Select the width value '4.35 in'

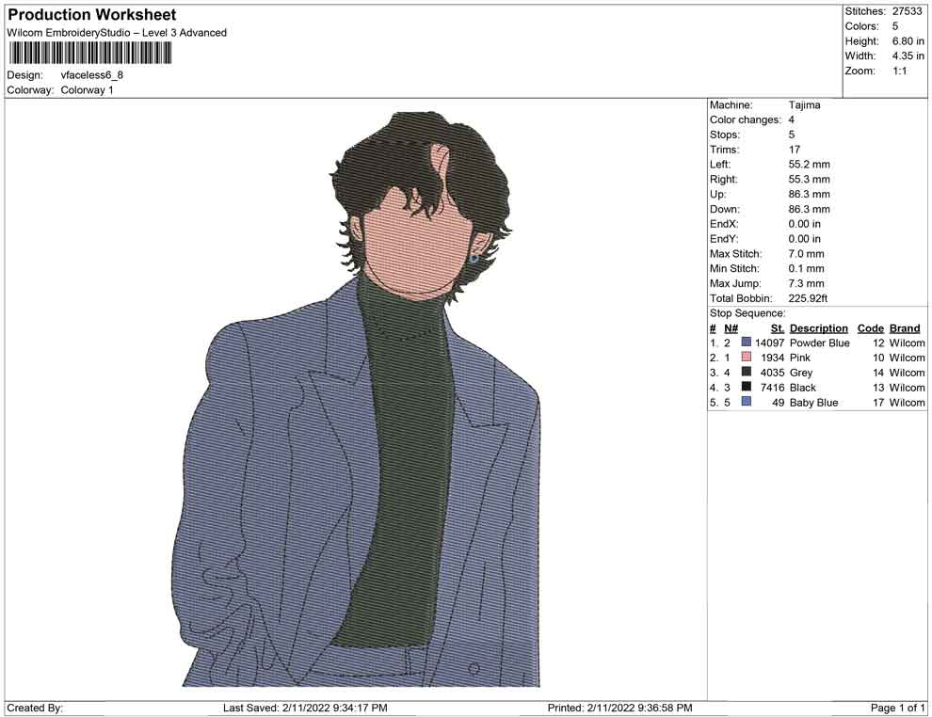tap(908, 56)
